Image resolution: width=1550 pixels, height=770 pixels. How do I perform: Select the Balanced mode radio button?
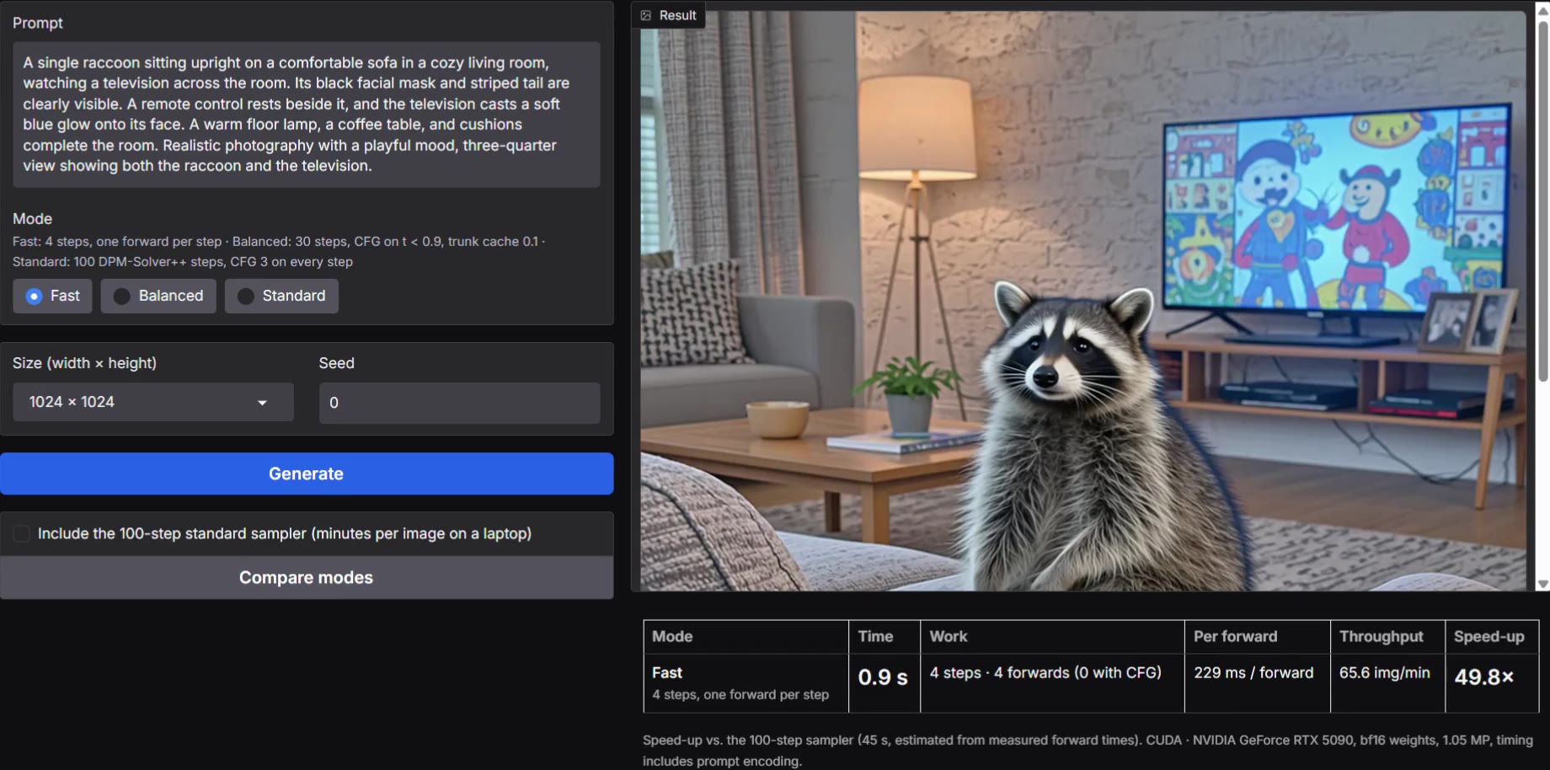click(x=122, y=297)
